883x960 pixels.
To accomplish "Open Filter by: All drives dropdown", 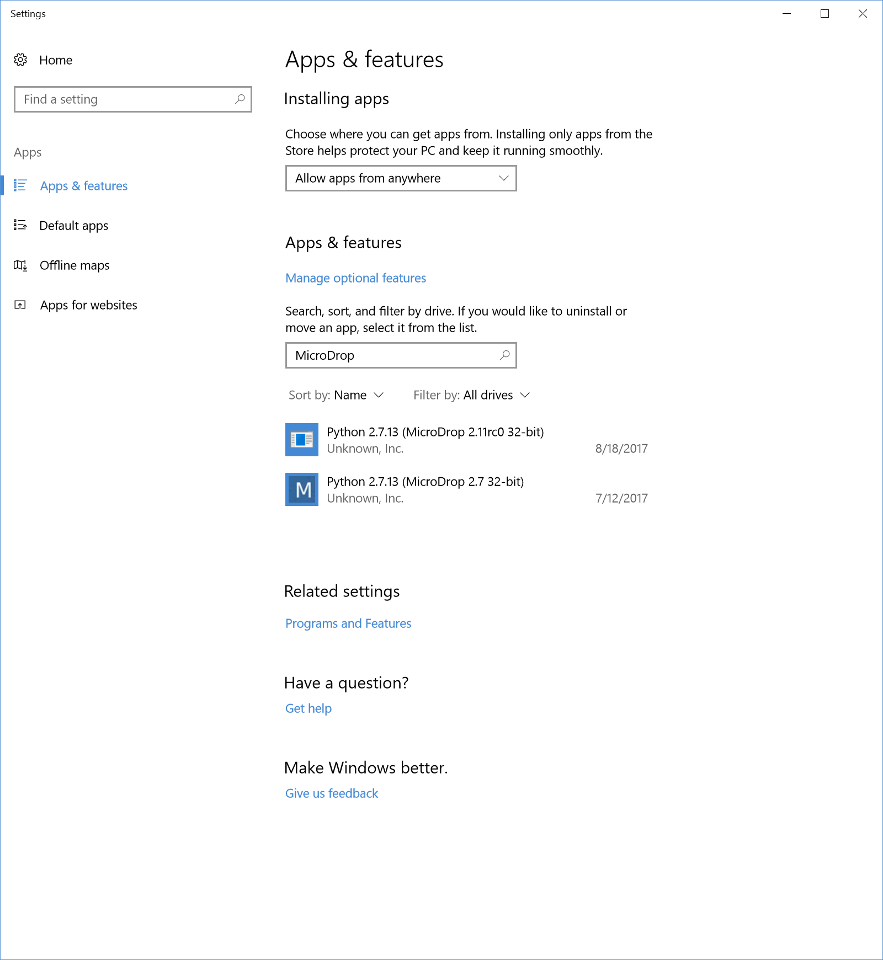I will pyautogui.click(x=472, y=395).
